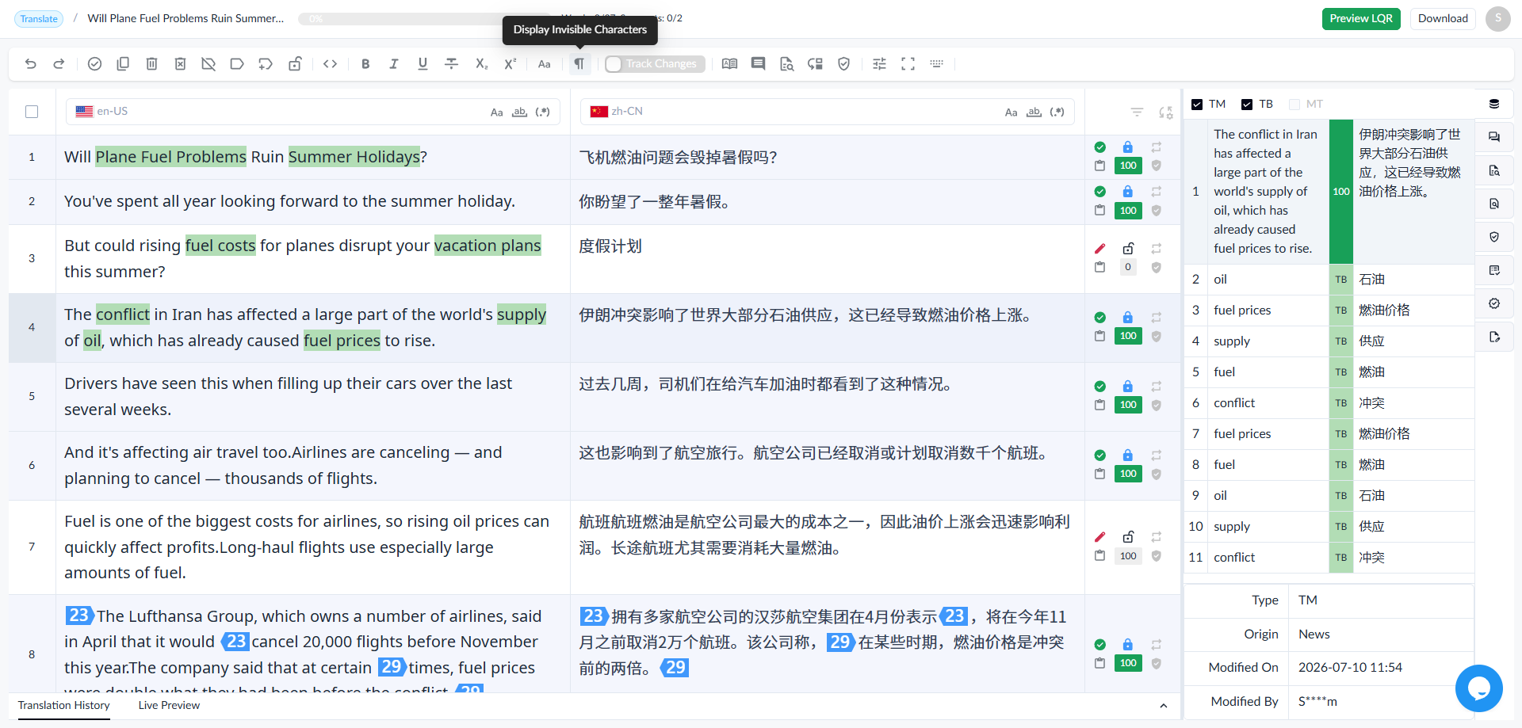Click the Preview LQR button

coord(1361,19)
